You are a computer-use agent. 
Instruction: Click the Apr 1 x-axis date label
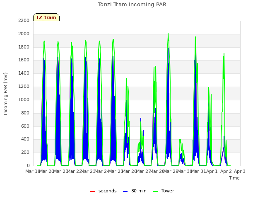coord(212,171)
